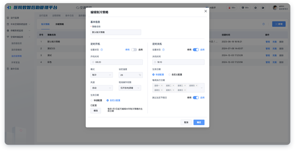
Task: Select 自定义配置 radio under 定时关机
Action: (x=170, y=75)
